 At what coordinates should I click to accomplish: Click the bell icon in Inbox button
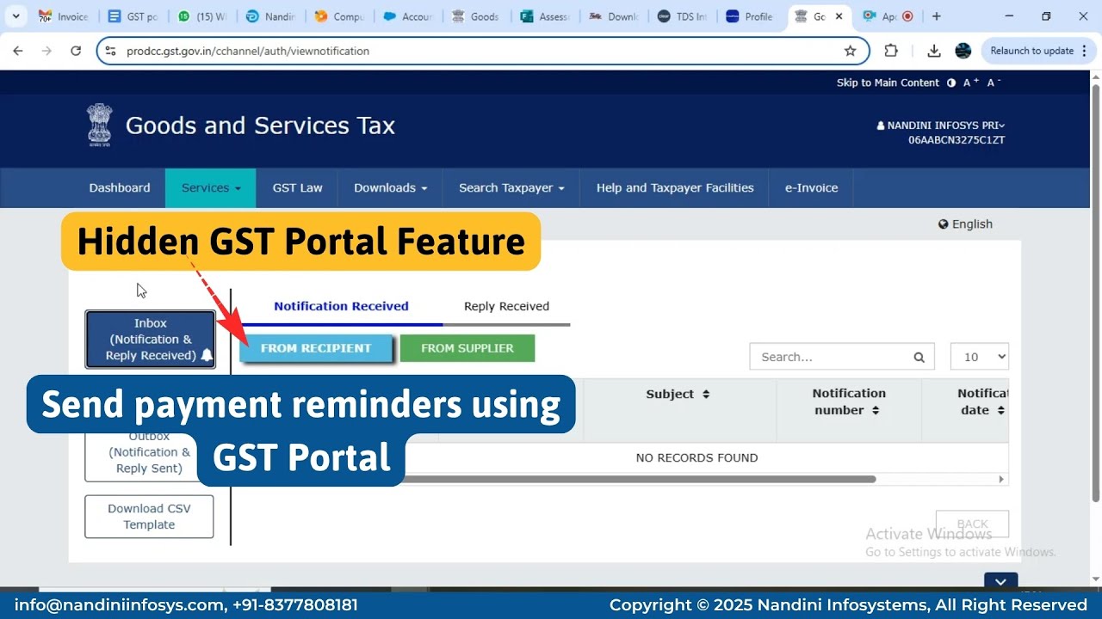click(x=207, y=355)
